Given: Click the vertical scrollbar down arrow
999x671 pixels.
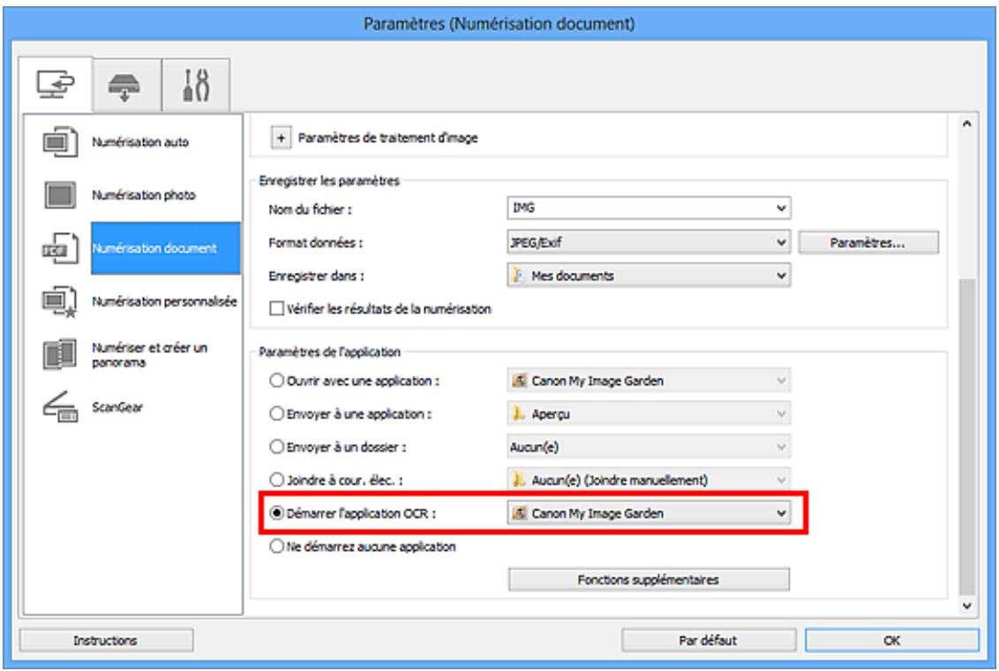Looking at the screenshot, I should pyautogui.click(x=966, y=606).
